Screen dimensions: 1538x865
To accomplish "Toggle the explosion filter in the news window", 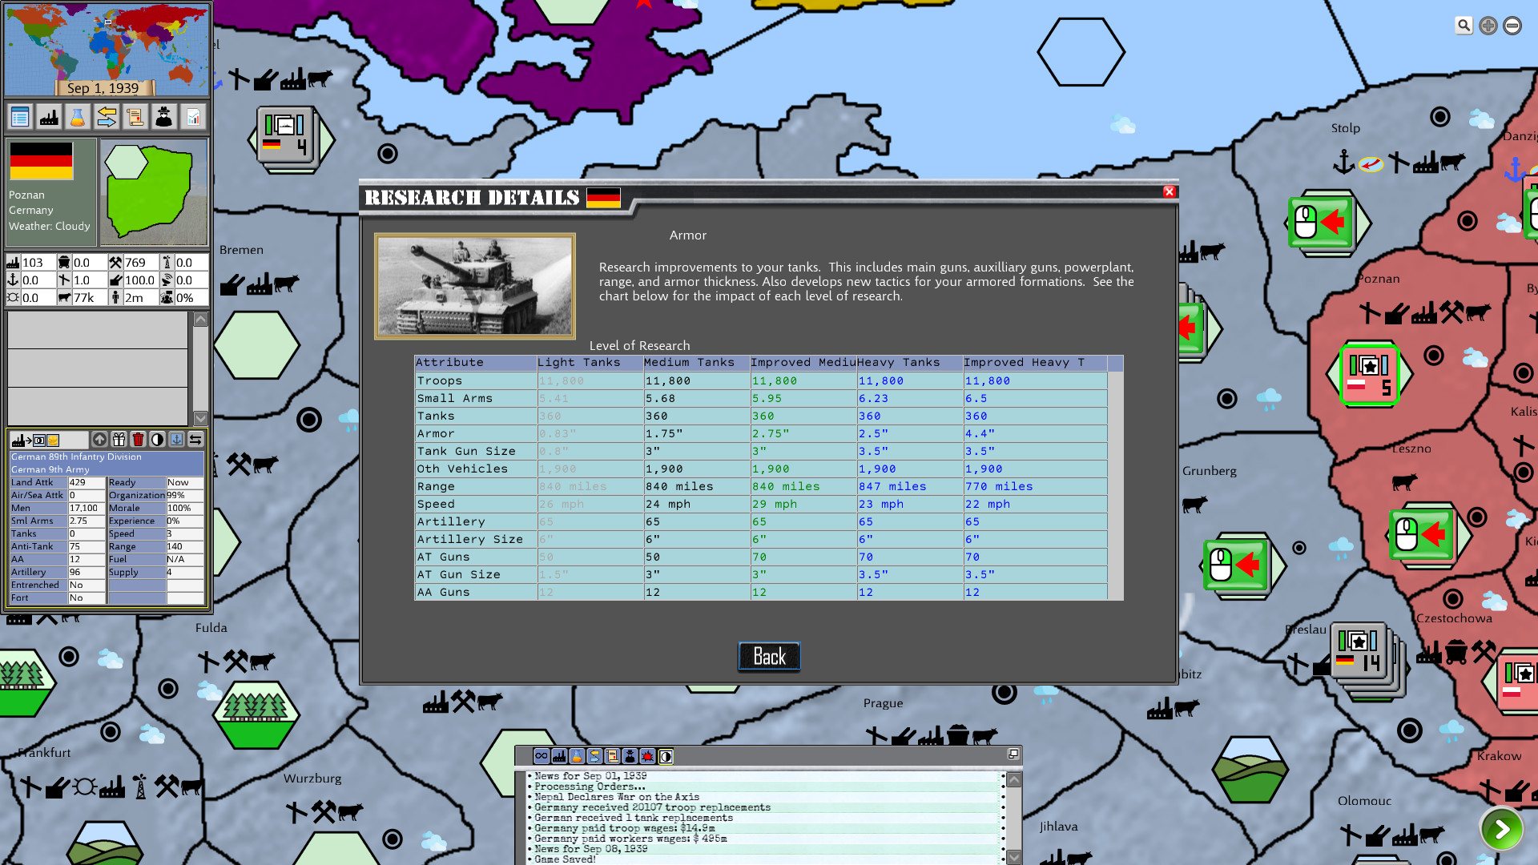I will coord(647,756).
